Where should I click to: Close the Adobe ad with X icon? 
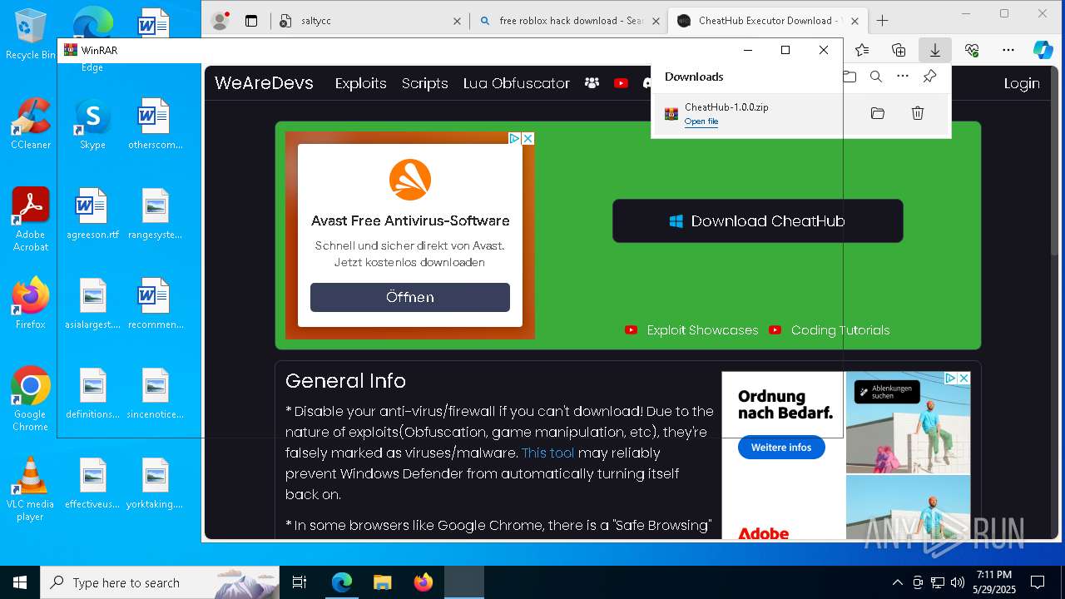pos(963,378)
